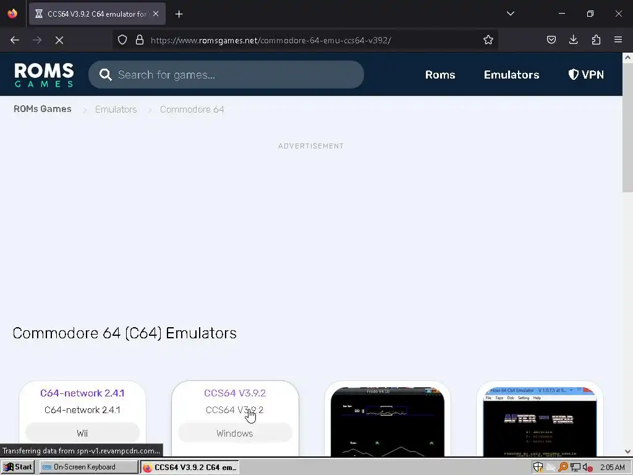Bookmark this page with the star icon
This screenshot has height=475, width=633.
click(488, 40)
